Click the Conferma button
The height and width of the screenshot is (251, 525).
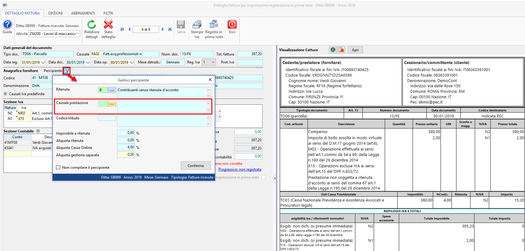pos(195,166)
